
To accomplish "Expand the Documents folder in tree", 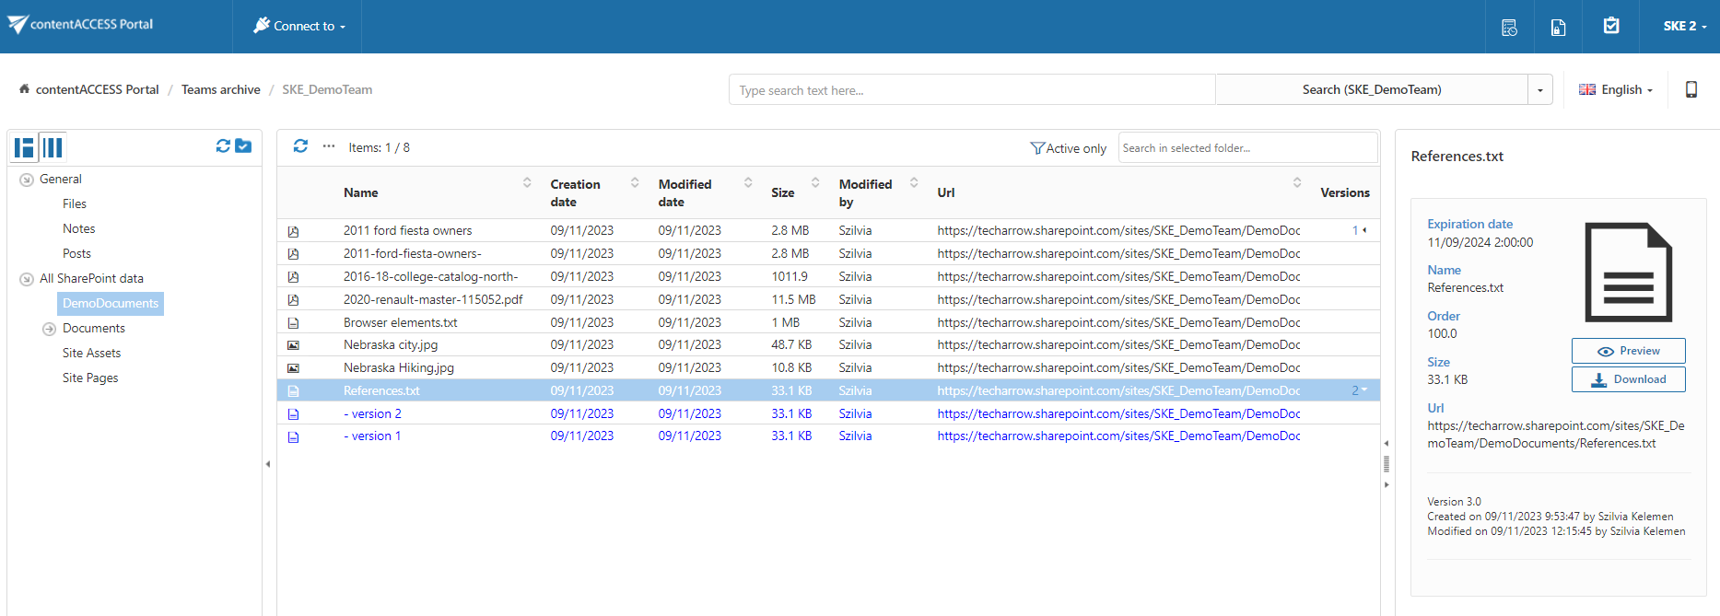I will 50,329.
